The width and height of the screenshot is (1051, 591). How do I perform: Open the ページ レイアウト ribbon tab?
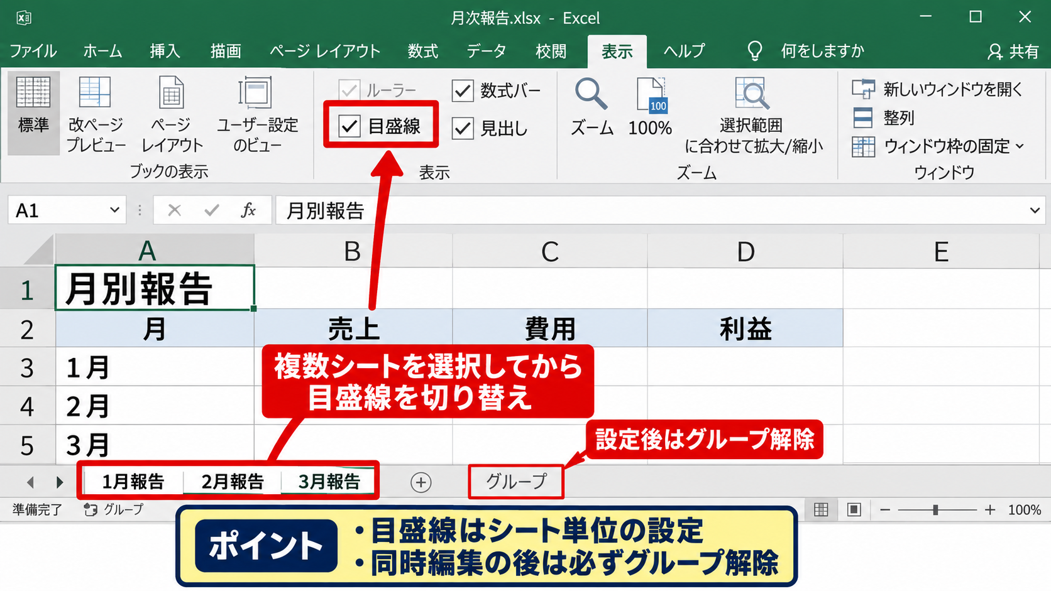pos(325,51)
